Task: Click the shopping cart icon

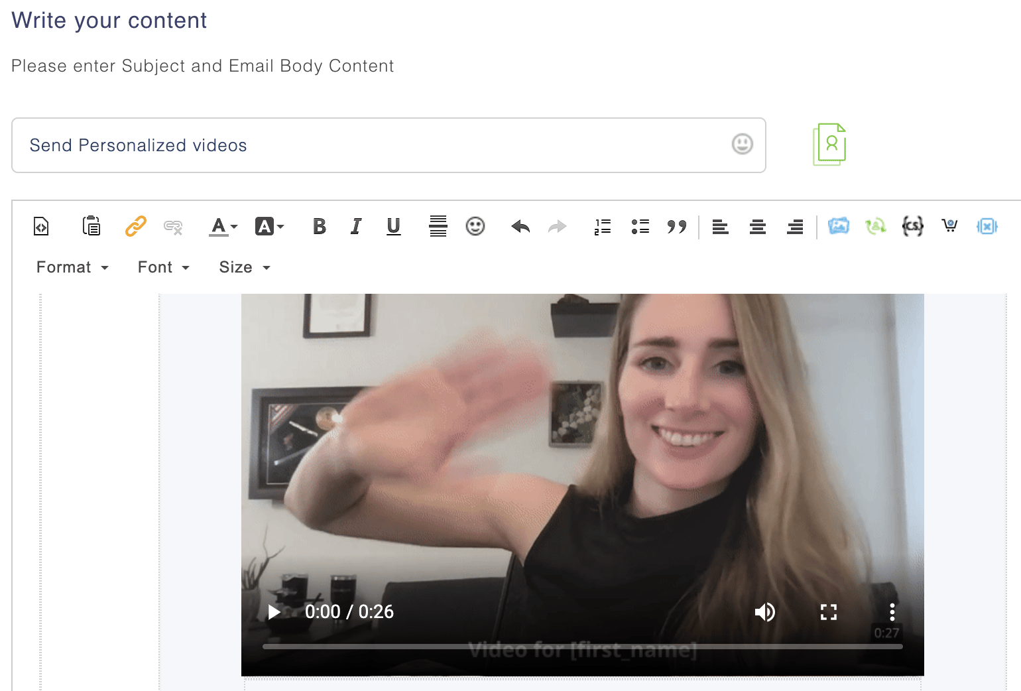Action: pos(950,226)
